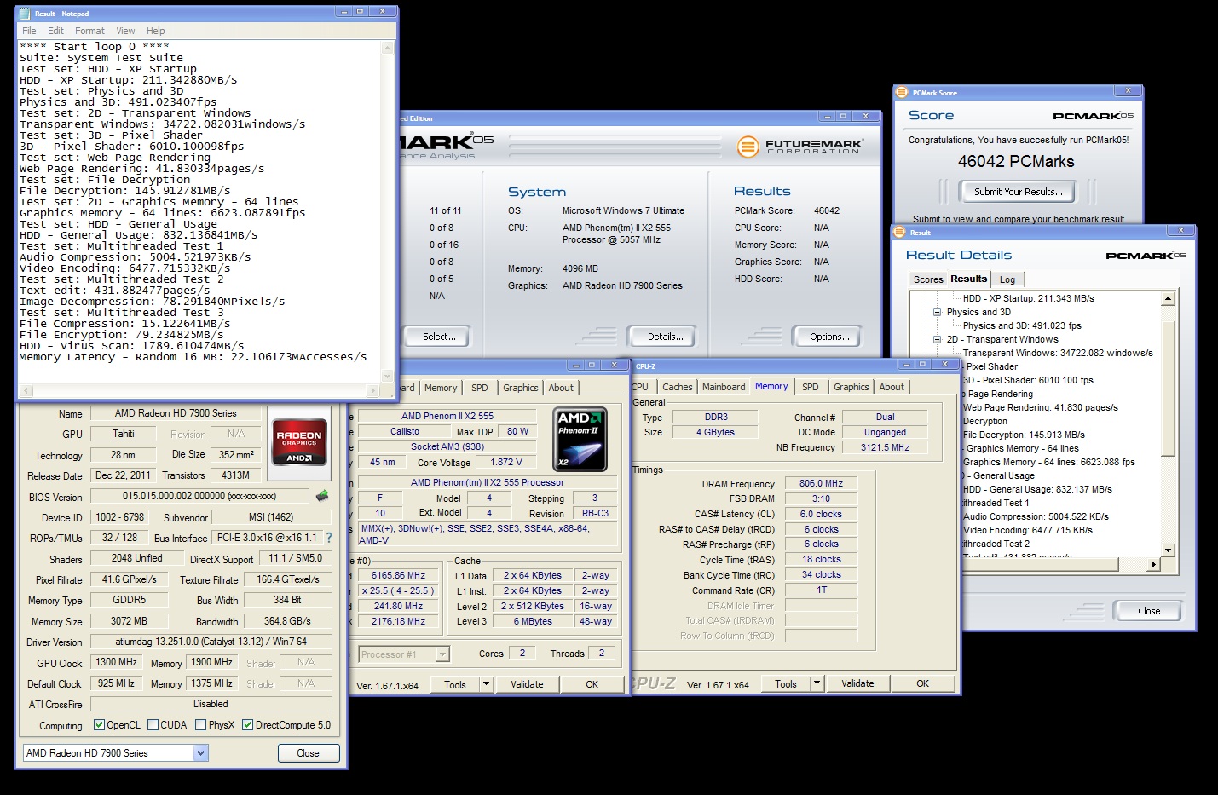Image resolution: width=1218 pixels, height=795 pixels.
Task: Click the vertical scrollbar thumb in Result Details
Action: tap(1168, 388)
